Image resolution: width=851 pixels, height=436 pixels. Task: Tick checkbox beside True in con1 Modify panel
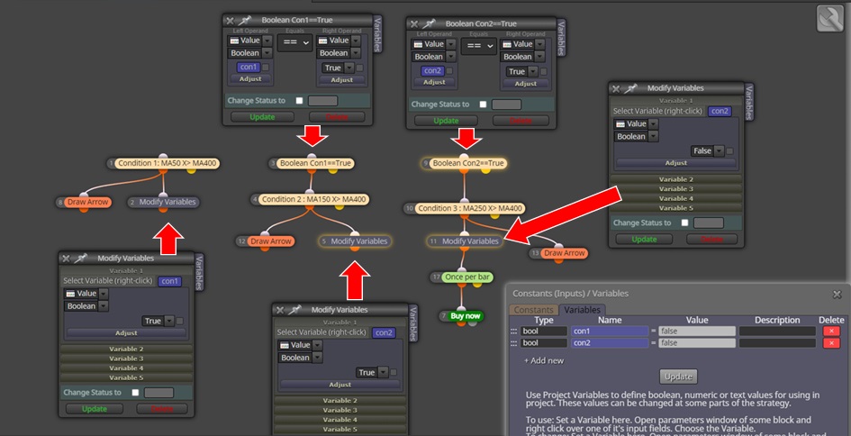(x=179, y=321)
